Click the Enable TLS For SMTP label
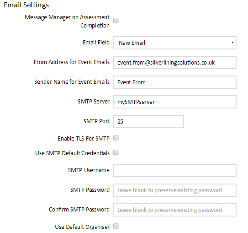 pyautogui.click(x=84, y=139)
